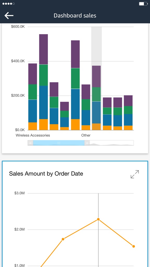Tap the rightmost data point of the line chart
150x267 pixels.
[x=133, y=246]
